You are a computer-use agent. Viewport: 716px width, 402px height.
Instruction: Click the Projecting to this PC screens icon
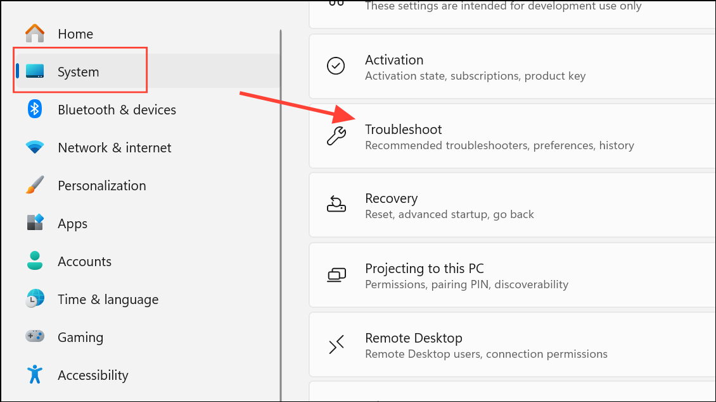336,275
